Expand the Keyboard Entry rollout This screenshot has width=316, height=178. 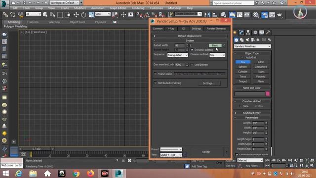[252, 113]
